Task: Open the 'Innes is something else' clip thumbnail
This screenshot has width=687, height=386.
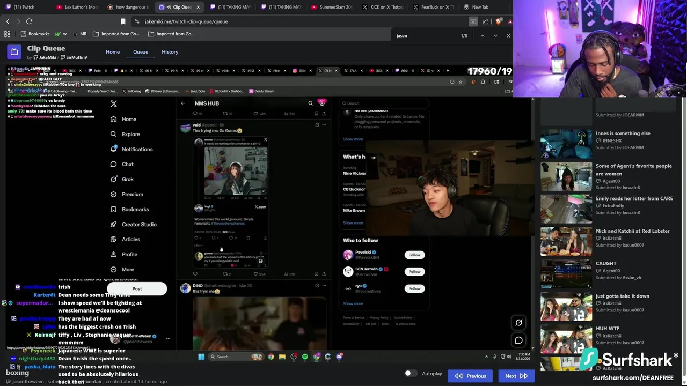Action: click(566, 144)
